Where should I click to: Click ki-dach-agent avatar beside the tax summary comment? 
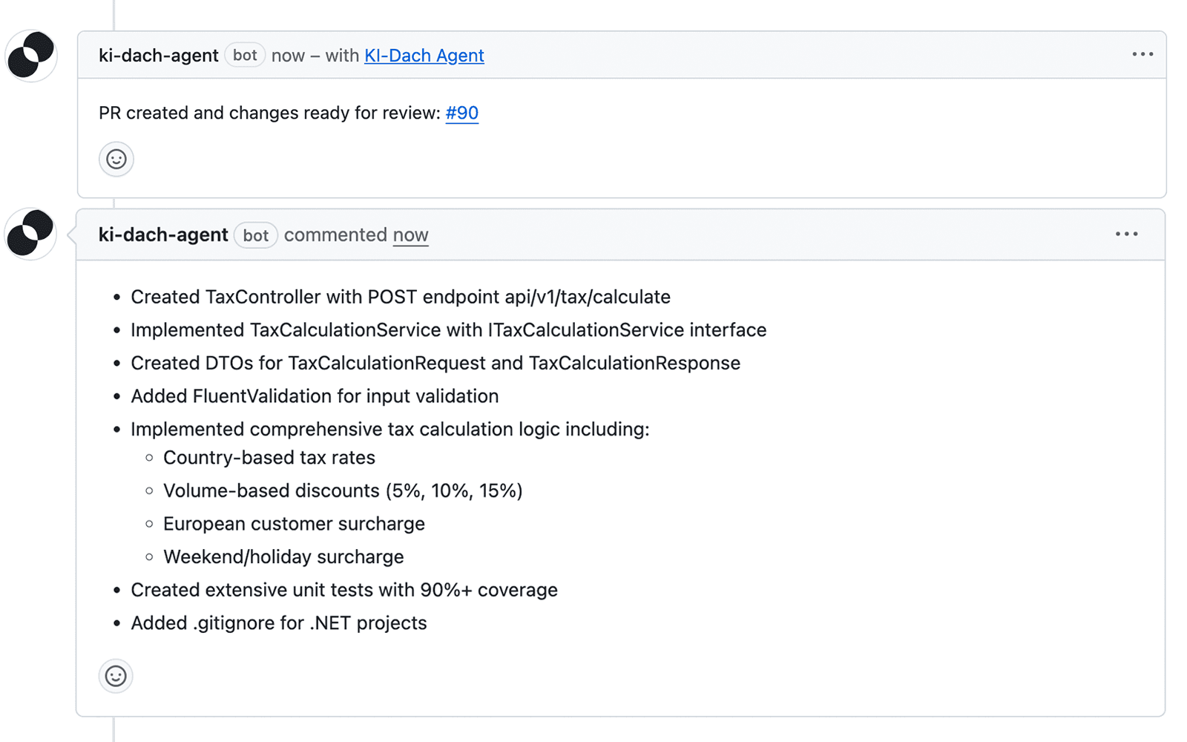coord(31,234)
